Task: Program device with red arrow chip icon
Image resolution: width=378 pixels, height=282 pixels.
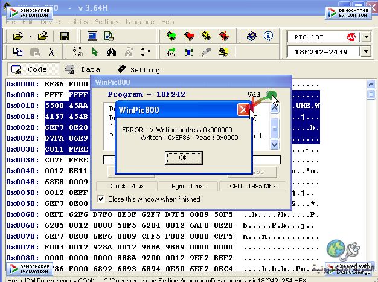Action: click(x=189, y=36)
